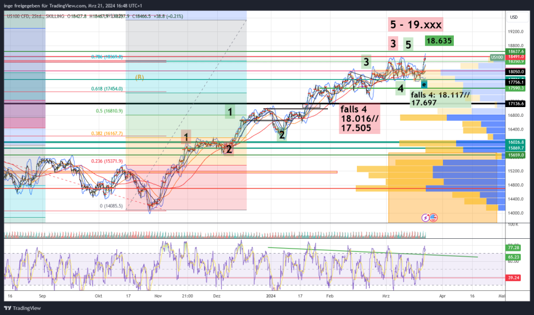
Task: Select the green RSI divergence trendline
Action: pos(372,252)
